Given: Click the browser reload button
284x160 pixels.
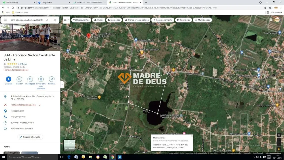Looking at the screenshot, I should [x=13, y=8].
